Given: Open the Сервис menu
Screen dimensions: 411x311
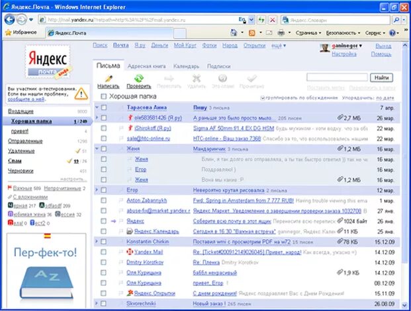Looking at the screenshot, I should tap(375, 33).
